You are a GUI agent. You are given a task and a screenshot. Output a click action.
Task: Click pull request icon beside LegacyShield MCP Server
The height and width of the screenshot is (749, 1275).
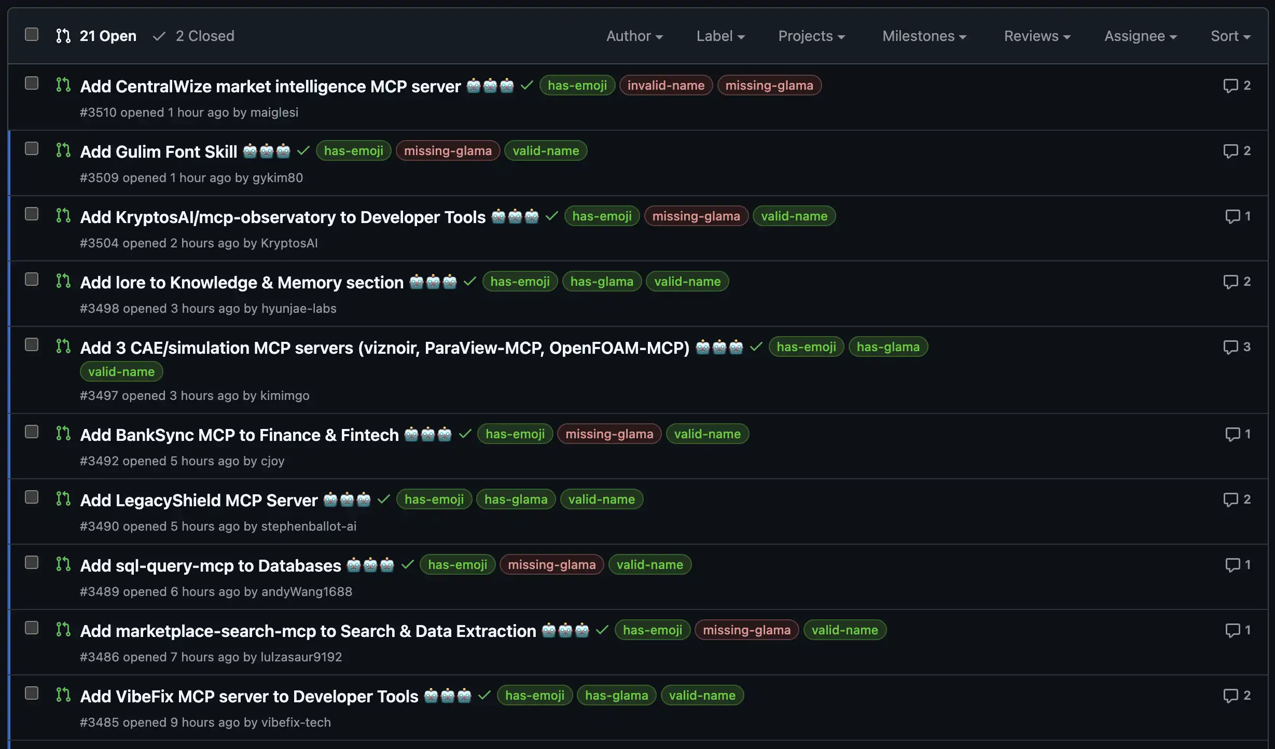[63, 499]
